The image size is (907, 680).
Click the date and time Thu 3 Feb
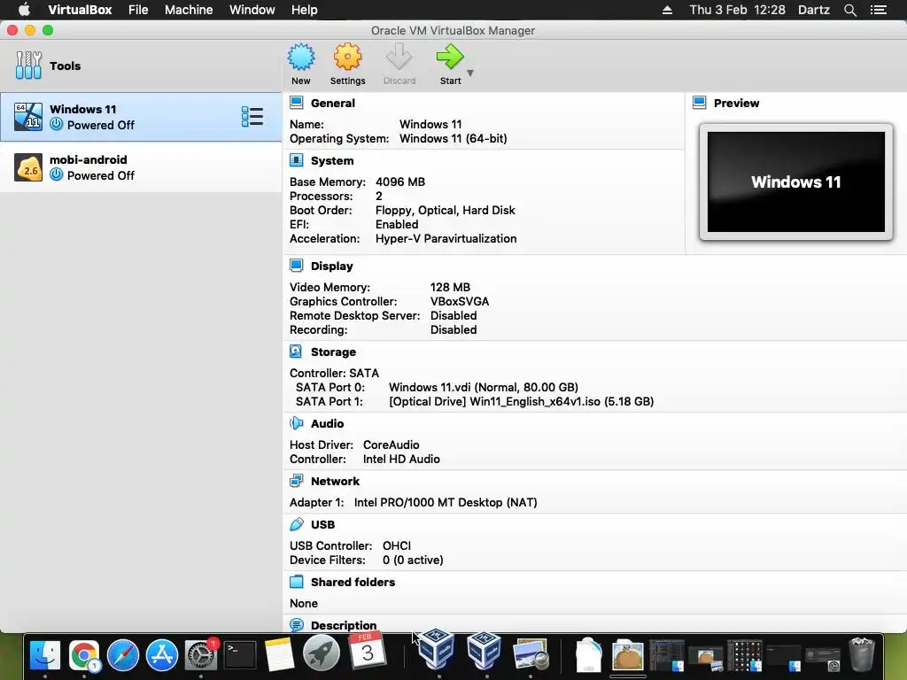737,10
